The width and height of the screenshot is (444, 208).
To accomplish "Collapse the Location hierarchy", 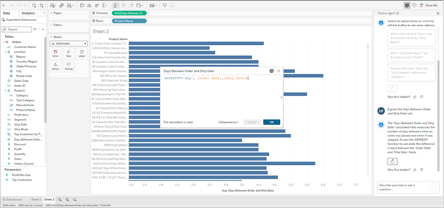I will pyautogui.click(x=6, y=52).
